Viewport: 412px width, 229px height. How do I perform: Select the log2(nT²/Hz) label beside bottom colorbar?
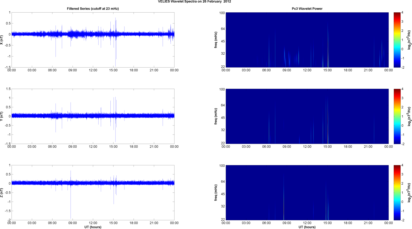409,193
